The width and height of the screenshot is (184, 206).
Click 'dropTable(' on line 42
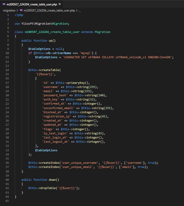49,188
